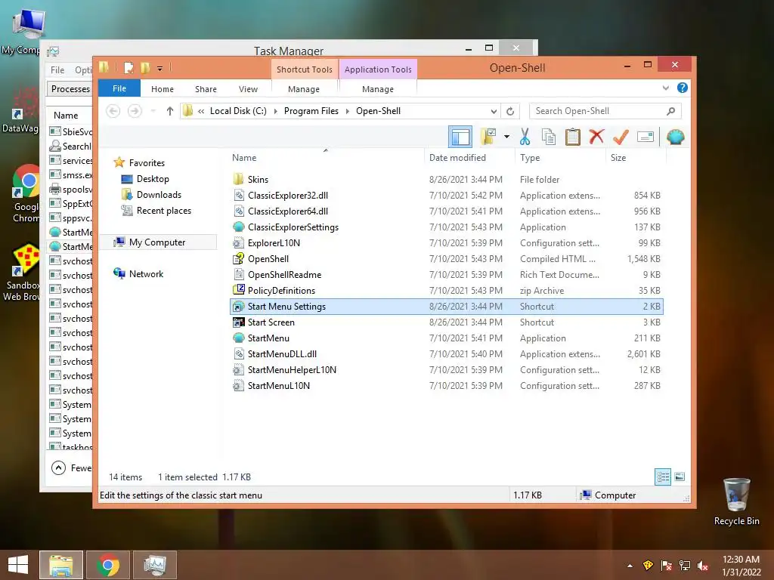This screenshot has height=580, width=774.
Task: Open recent locations dropdown arrow
Action: [x=153, y=111]
